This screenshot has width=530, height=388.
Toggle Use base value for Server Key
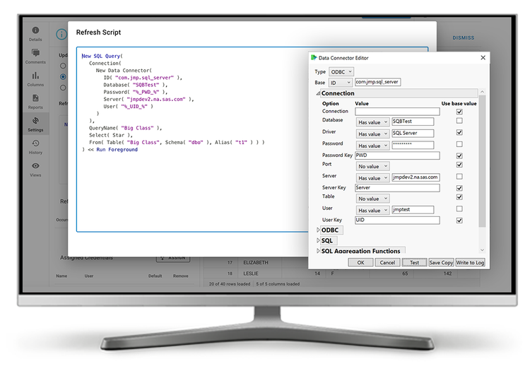click(x=459, y=188)
